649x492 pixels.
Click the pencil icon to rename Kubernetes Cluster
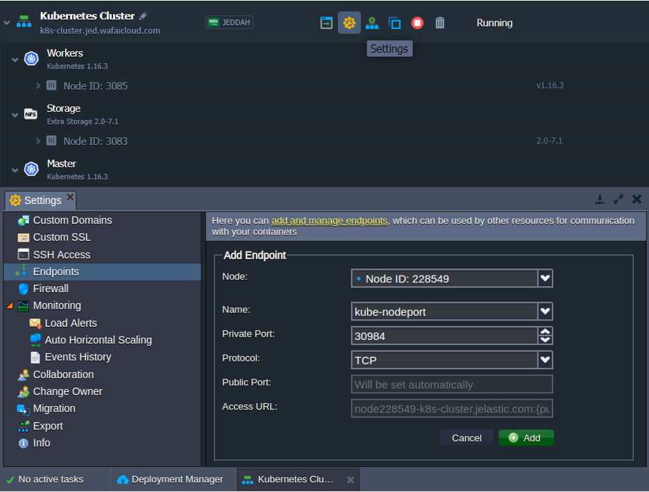(143, 16)
